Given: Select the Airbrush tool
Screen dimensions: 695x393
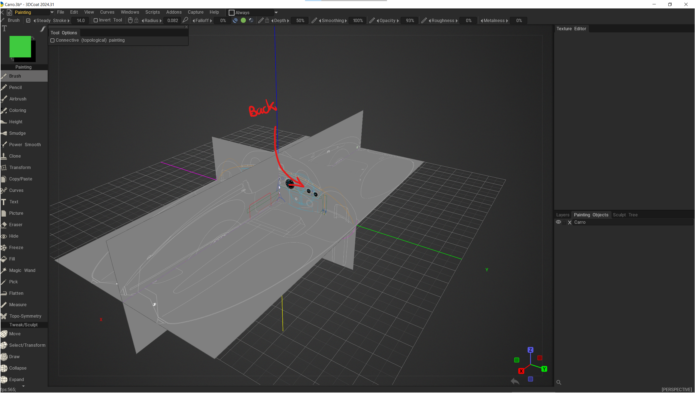Looking at the screenshot, I should (18, 99).
